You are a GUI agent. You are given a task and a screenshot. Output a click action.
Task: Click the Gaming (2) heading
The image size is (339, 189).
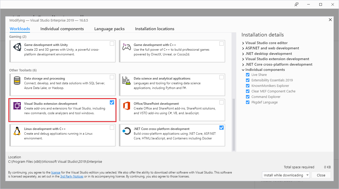point(18,37)
